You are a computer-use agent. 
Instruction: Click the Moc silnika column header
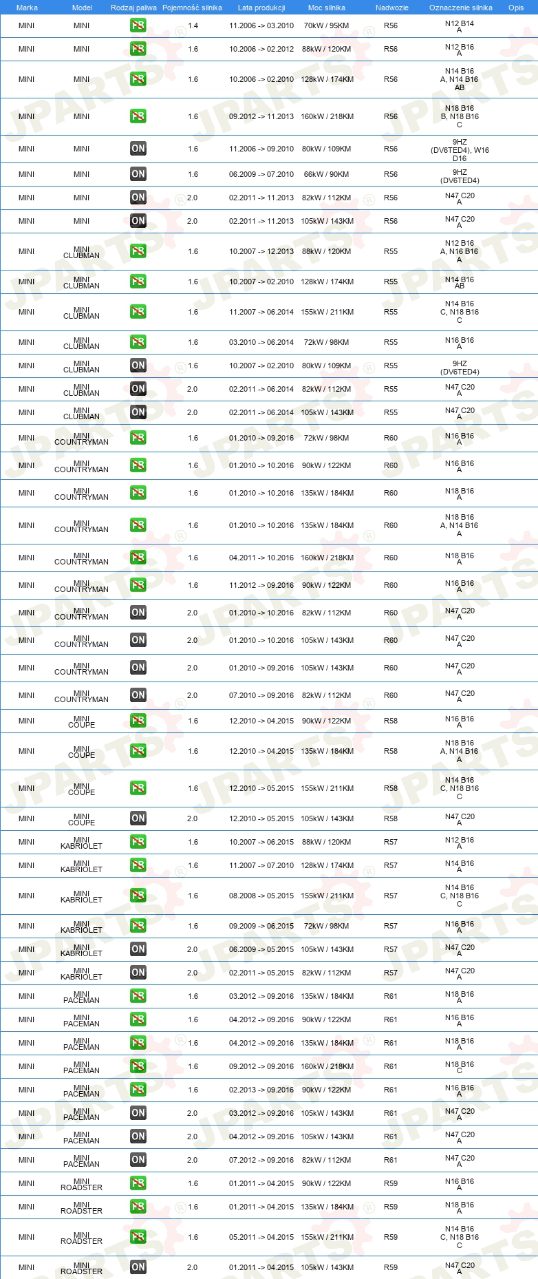tap(327, 8)
